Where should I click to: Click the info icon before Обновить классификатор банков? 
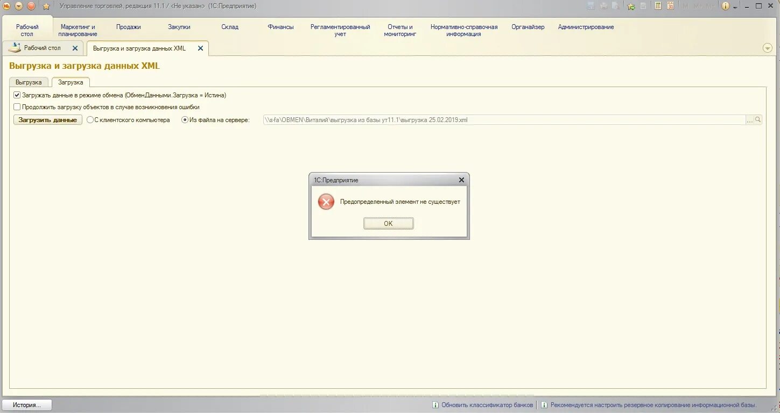(x=435, y=405)
